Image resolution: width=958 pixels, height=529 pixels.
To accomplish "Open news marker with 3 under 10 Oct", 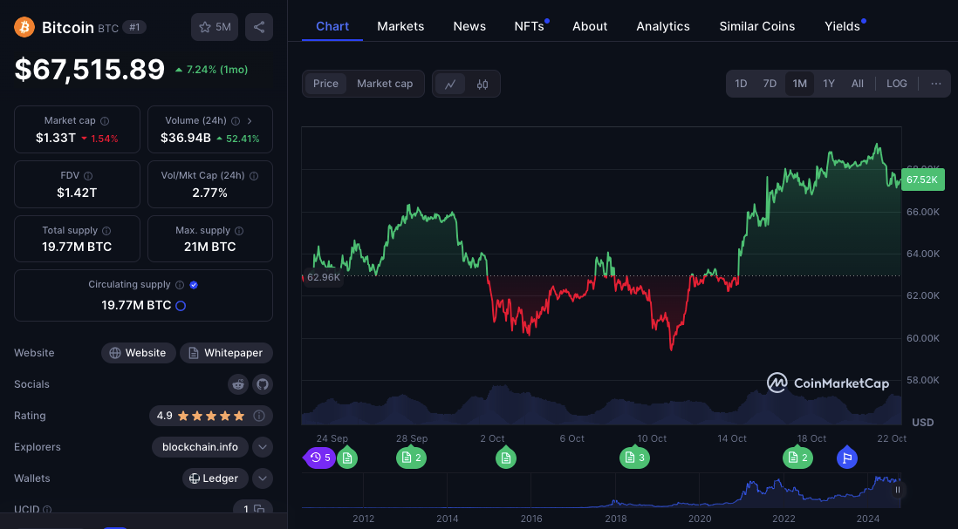I will click(635, 458).
